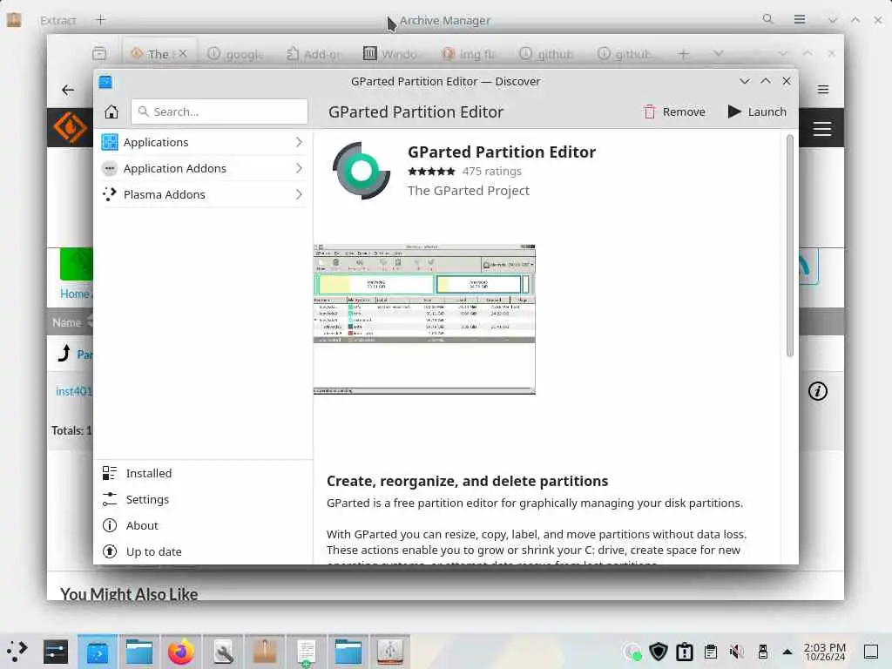892x669 pixels.
Task: Expand Applications chevron arrow
Action: [299, 142]
